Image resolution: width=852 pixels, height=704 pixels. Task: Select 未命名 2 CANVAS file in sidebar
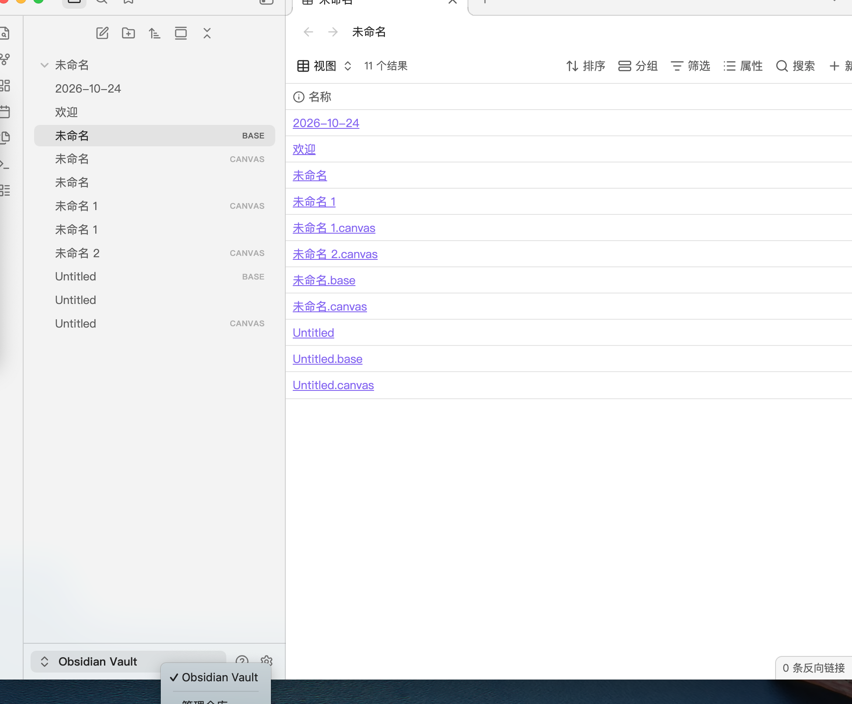[155, 253]
